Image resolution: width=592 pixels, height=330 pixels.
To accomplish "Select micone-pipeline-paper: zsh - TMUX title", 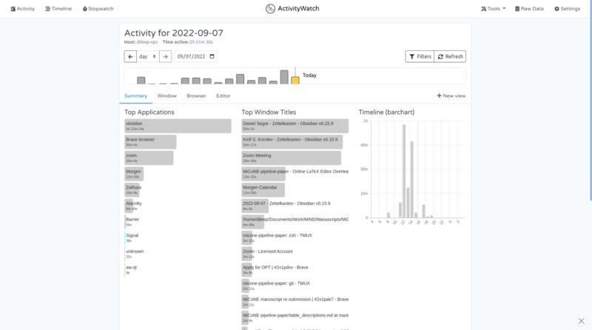I will click(277, 238).
